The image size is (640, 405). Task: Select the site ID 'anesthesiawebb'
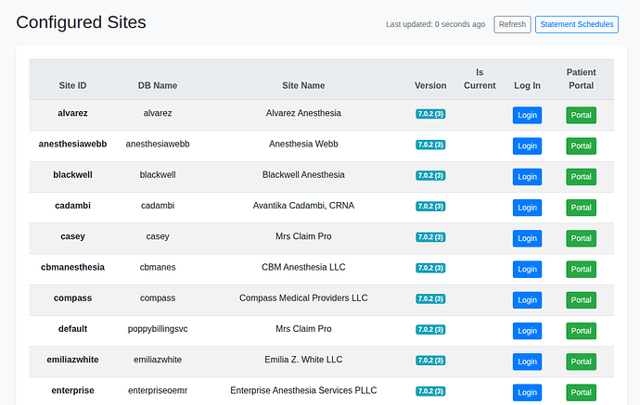[72, 144]
